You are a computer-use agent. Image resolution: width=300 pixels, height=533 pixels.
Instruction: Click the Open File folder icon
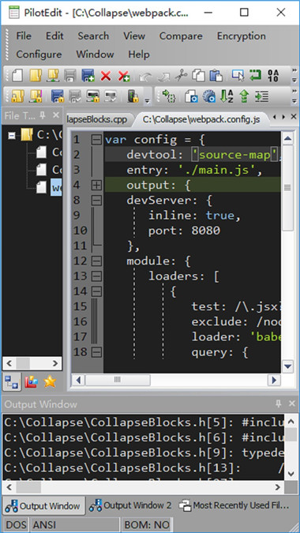coord(35,76)
